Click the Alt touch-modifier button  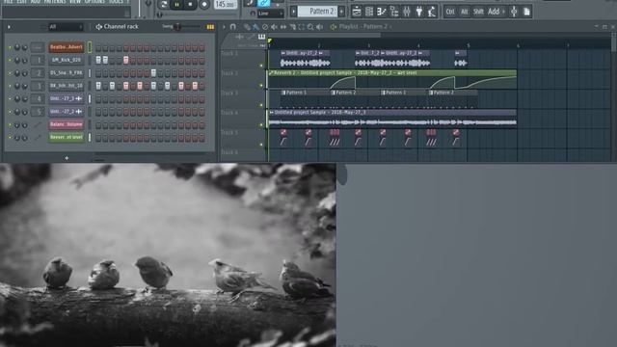coord(465,12)
